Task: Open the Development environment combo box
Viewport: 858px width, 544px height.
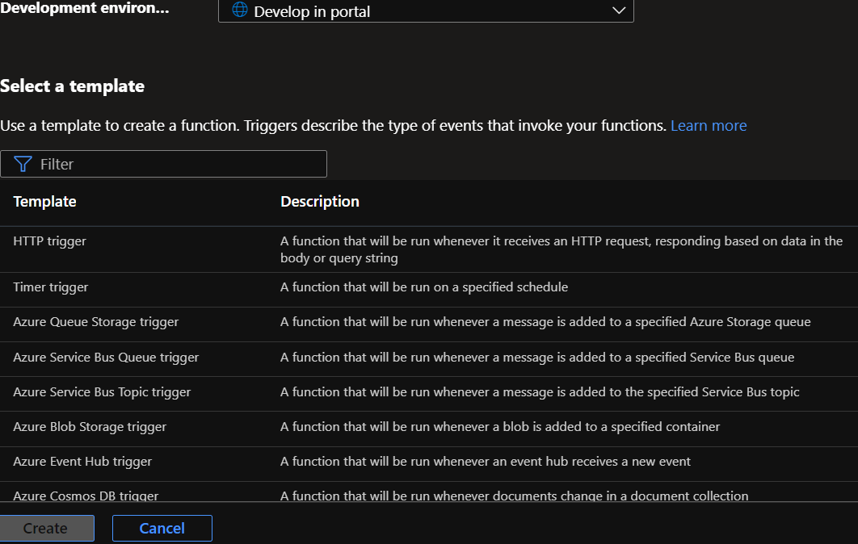Action: pyautogui.click(x=425, y=11)
